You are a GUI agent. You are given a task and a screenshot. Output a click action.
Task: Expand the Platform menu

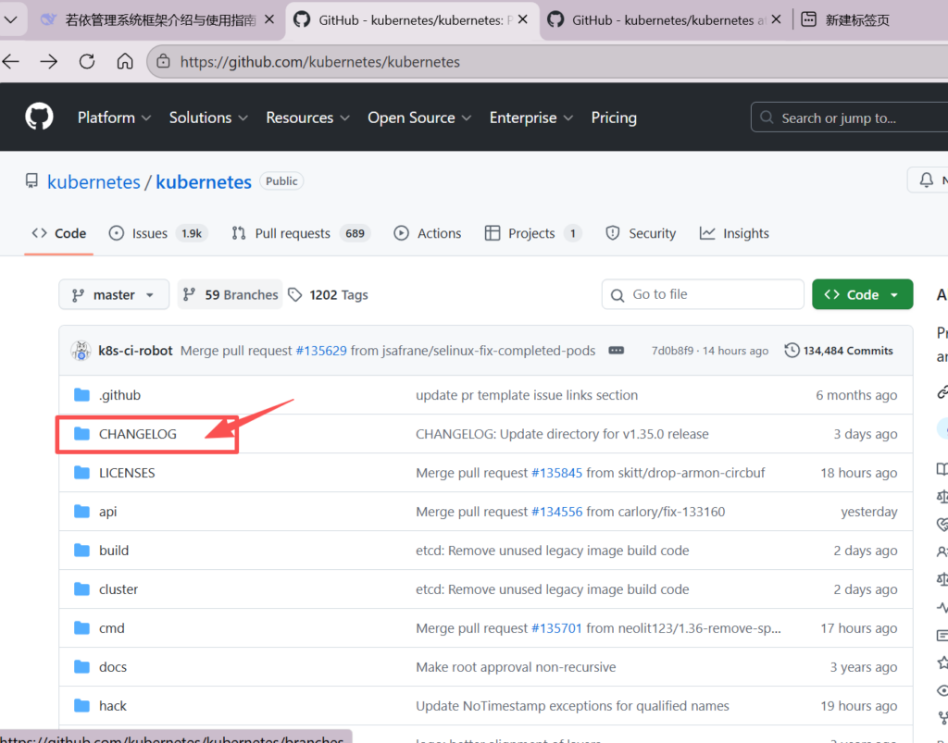click(116, 118)
